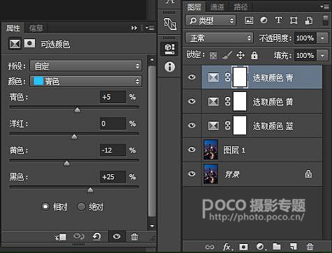Open the 颜色 dropdown showing 青色

86,82
